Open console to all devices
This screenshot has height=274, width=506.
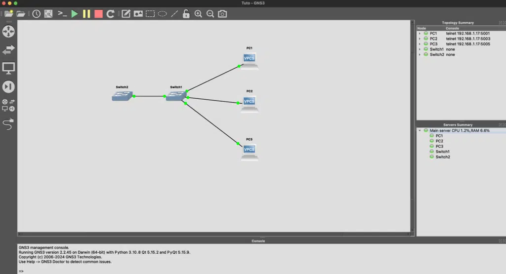click(62, 14)
